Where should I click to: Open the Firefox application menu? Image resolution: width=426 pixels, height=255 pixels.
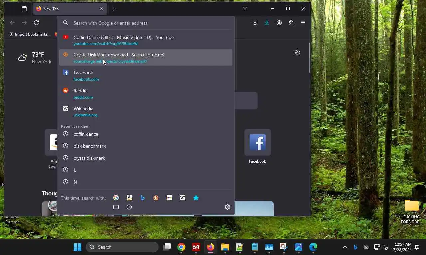click(x=303, y=23)
